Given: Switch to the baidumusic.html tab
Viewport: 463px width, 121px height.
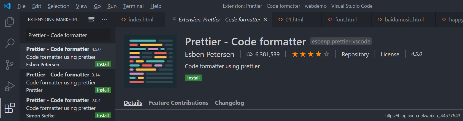Looking at the screenshot, I should 403,20.
